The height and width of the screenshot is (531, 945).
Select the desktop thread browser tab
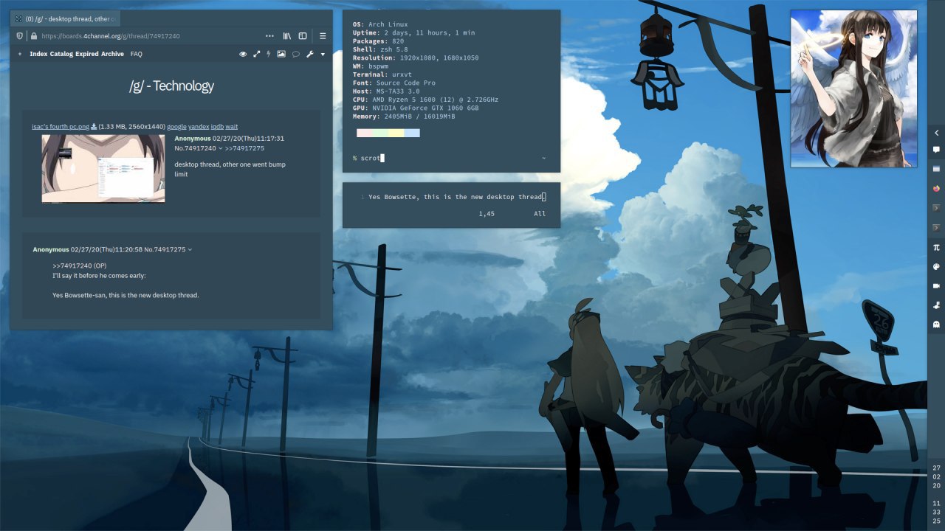(x=65, y=18)
